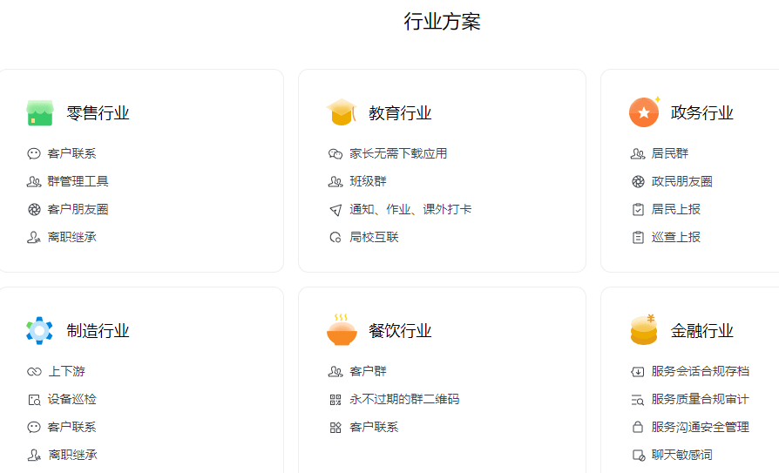Click the graduation cap icon for 教育行业
The image size is (779, 473).
pos(341,112)
